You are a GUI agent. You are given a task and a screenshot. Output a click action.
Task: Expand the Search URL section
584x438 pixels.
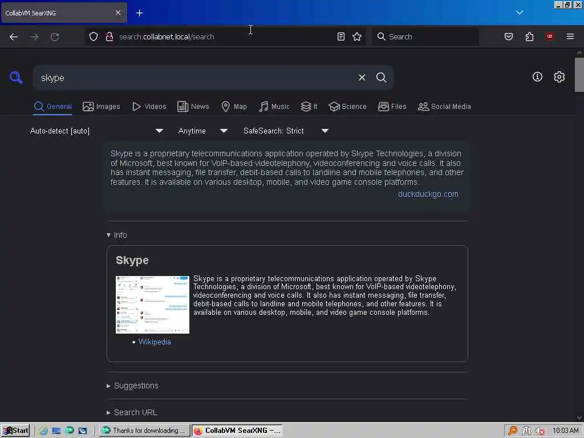(132, 413)
